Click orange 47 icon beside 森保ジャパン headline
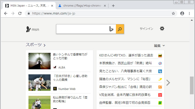This screenshot has width=195, height=109. 160,87
